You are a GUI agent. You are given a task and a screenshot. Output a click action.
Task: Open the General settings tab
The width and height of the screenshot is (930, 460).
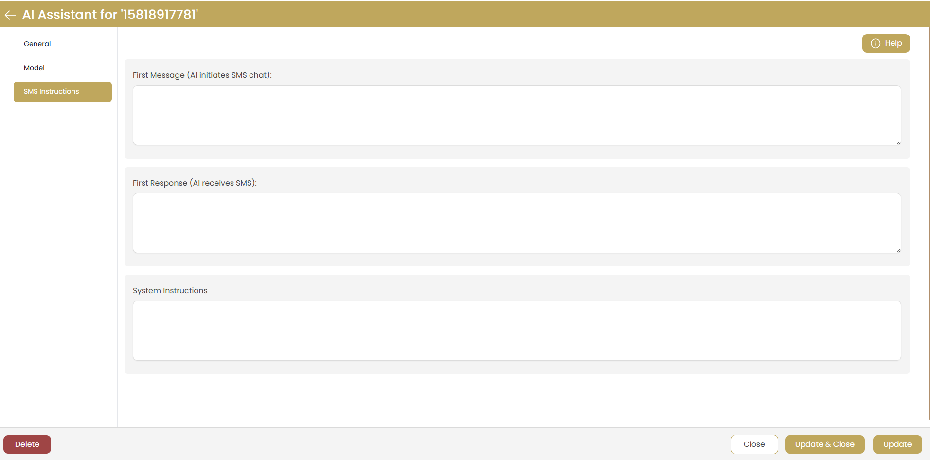[37, 43]
